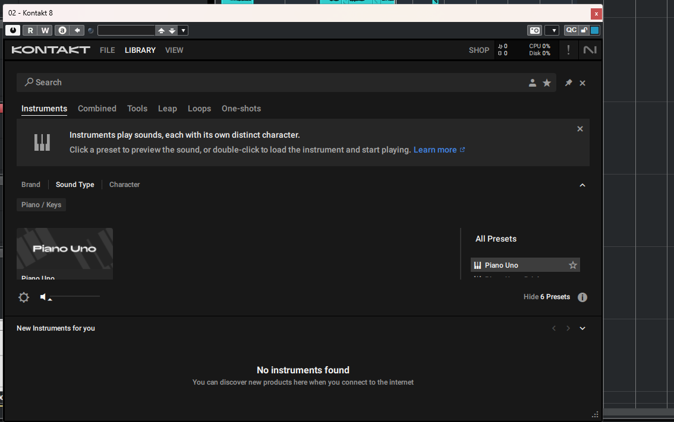Open the preset management dropdown arrow
This screenshot has width=674, height=422.
(x=183, y=30)
